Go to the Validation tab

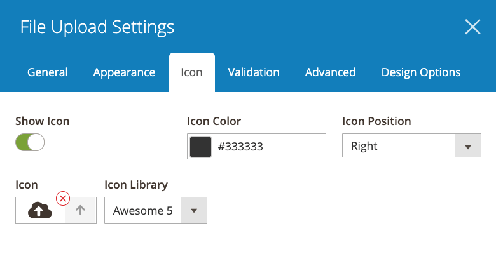254,72
